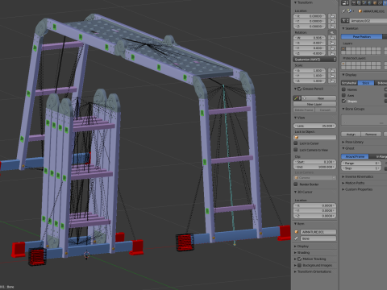387x290 pixels.
Task: Click the grease pencil icon beside New
Action: [296, 98]
